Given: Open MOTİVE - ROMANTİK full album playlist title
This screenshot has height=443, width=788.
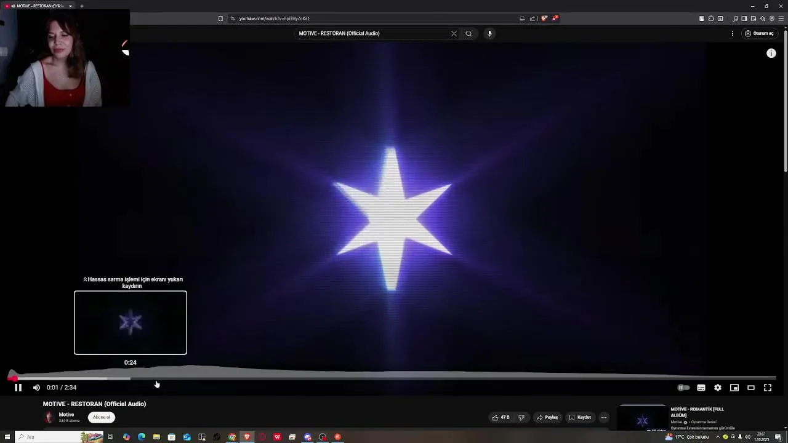Looking at the screenshot, I should (x=698, y=412).
